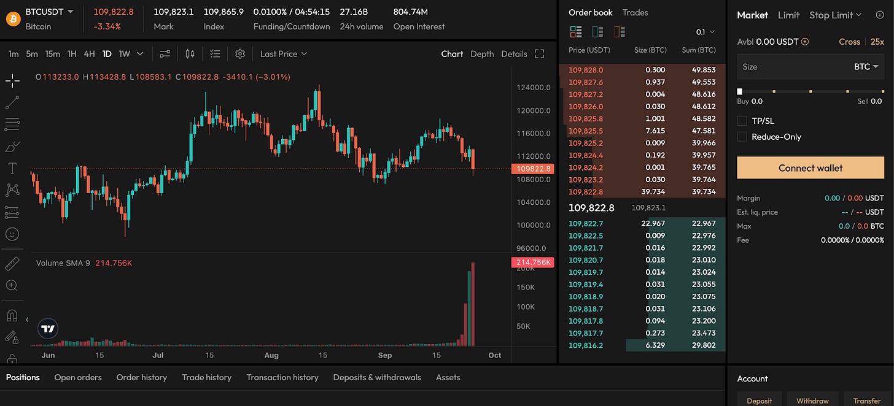Click the Connect wallet button
The width and height of the screenshot is (894, 406).
pyautogui.click(x=810, y=167)
